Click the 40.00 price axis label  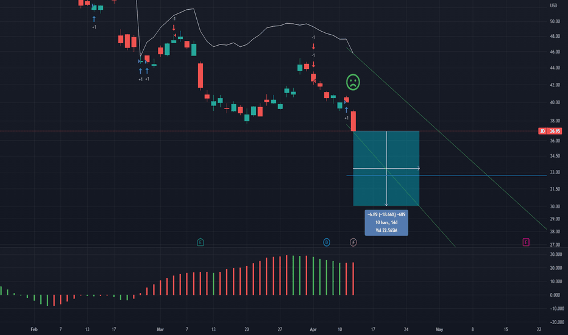[x=555, y=102]
